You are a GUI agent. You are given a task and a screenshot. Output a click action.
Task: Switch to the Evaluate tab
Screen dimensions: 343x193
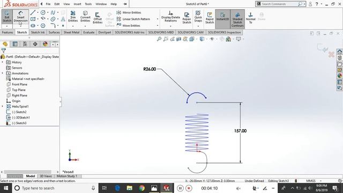pyautogui.click(x=89, y=32)
